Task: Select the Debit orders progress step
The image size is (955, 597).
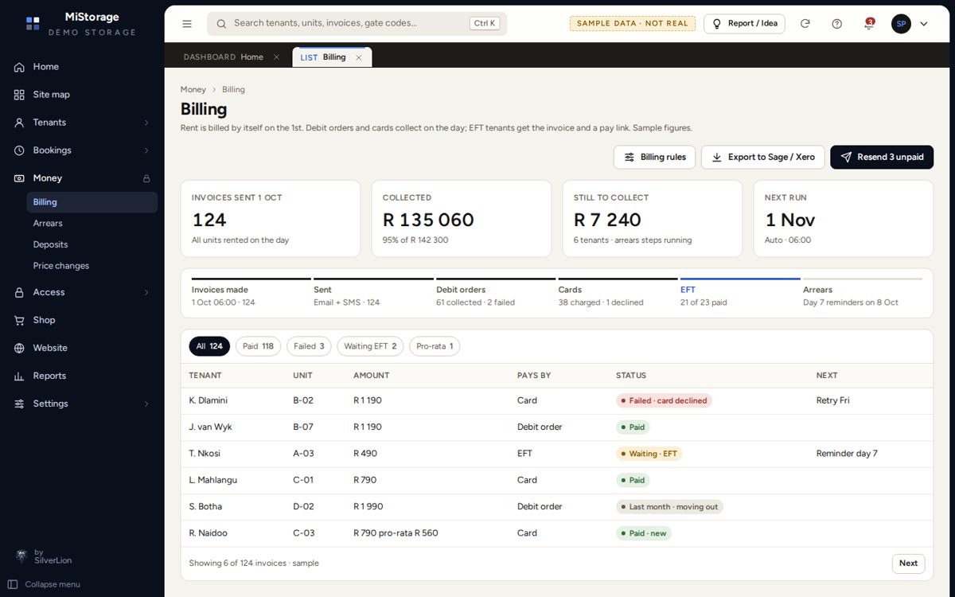Action: point(496,294)
